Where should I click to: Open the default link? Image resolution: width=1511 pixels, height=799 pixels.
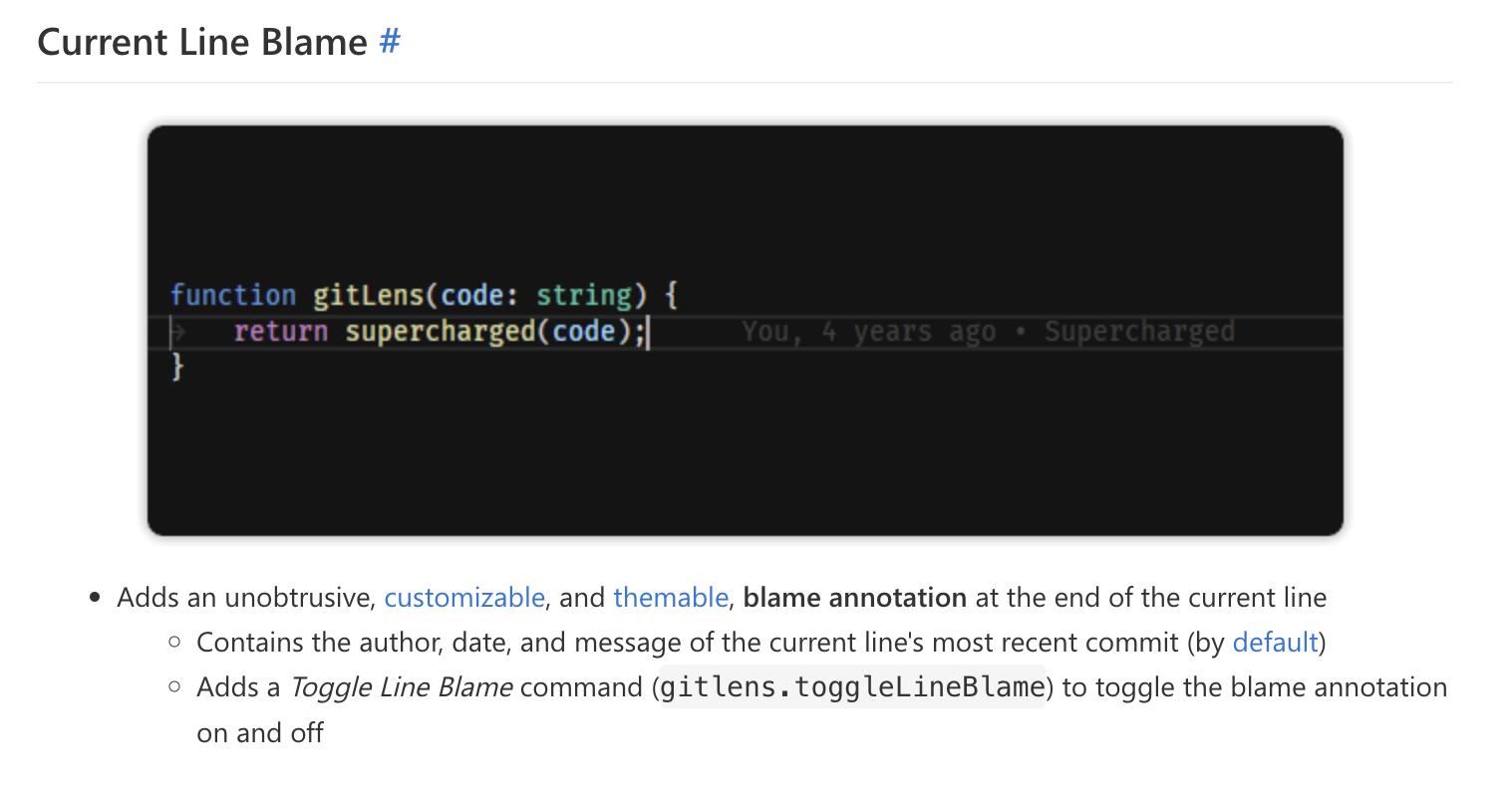pos(1275,642)
